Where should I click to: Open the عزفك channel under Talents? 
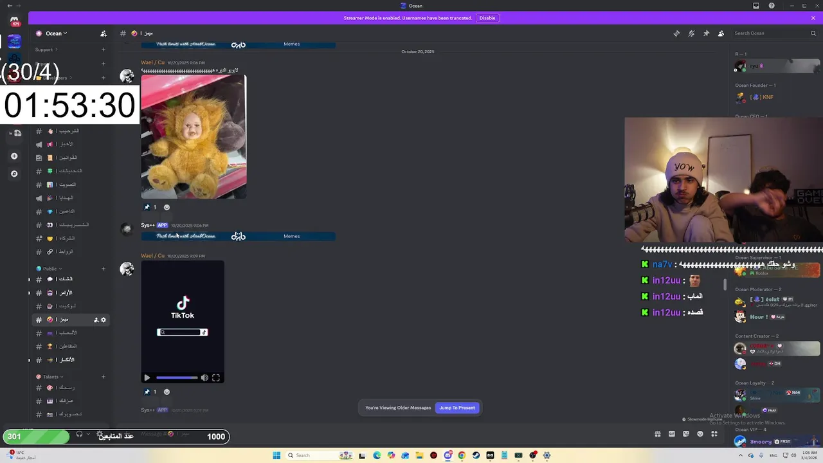(x=71, y=401)
